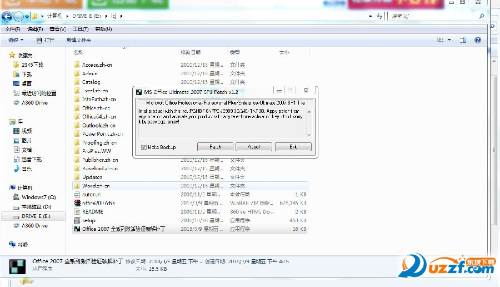Select the Admin folder icon
The image size is (500, 287).
coord(77,73)
